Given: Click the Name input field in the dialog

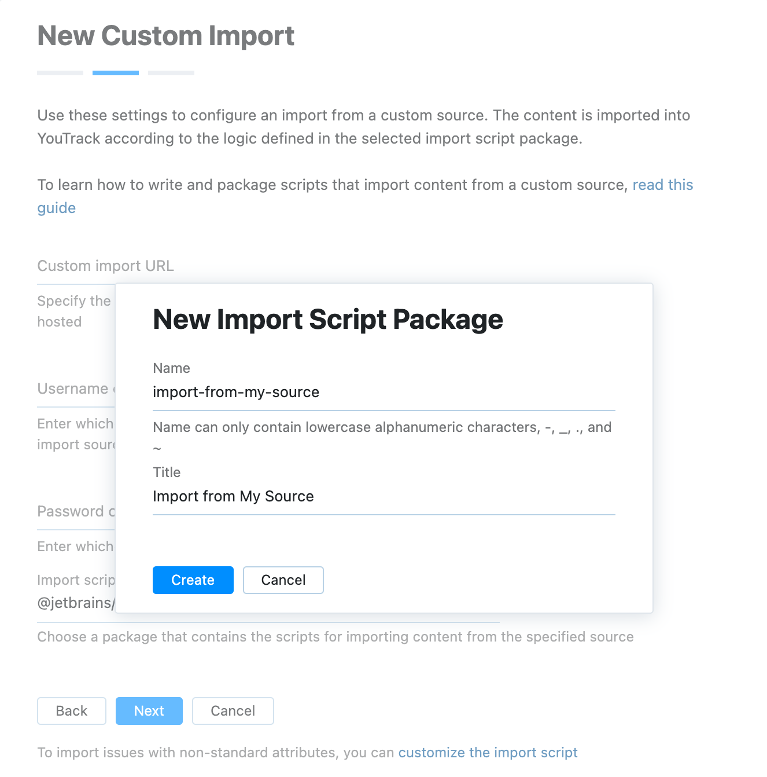Looking at the screenshot, I should 384,392.
